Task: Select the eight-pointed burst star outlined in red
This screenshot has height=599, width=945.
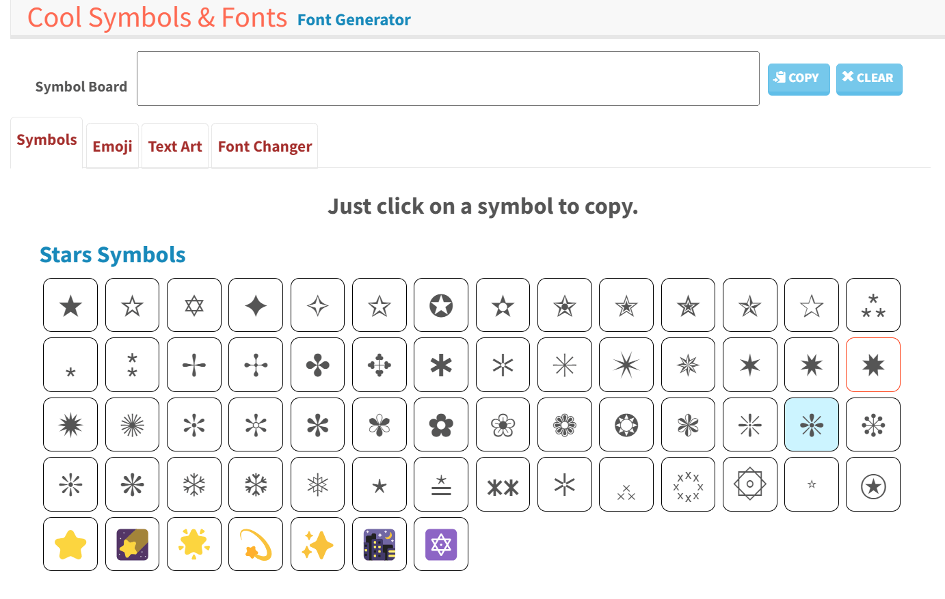Action: [873, 365]
